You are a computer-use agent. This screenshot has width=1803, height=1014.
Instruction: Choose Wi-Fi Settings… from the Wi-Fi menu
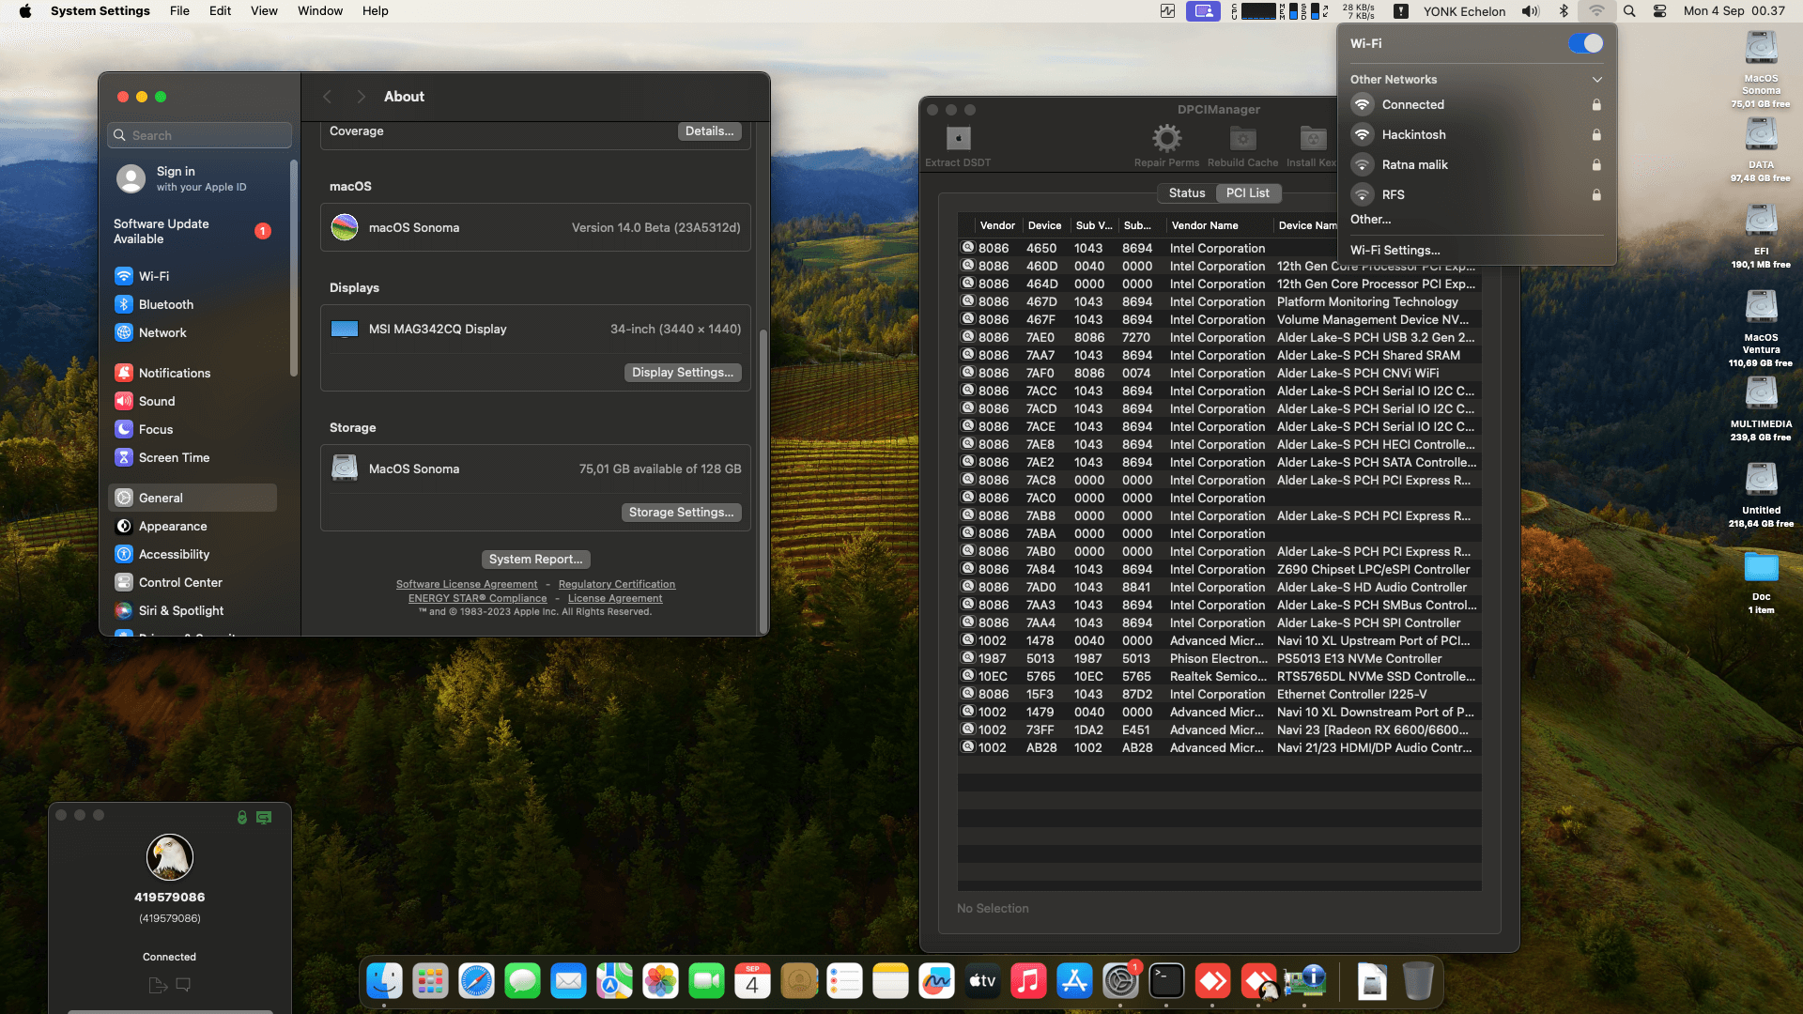click(x=1395, y=251)
